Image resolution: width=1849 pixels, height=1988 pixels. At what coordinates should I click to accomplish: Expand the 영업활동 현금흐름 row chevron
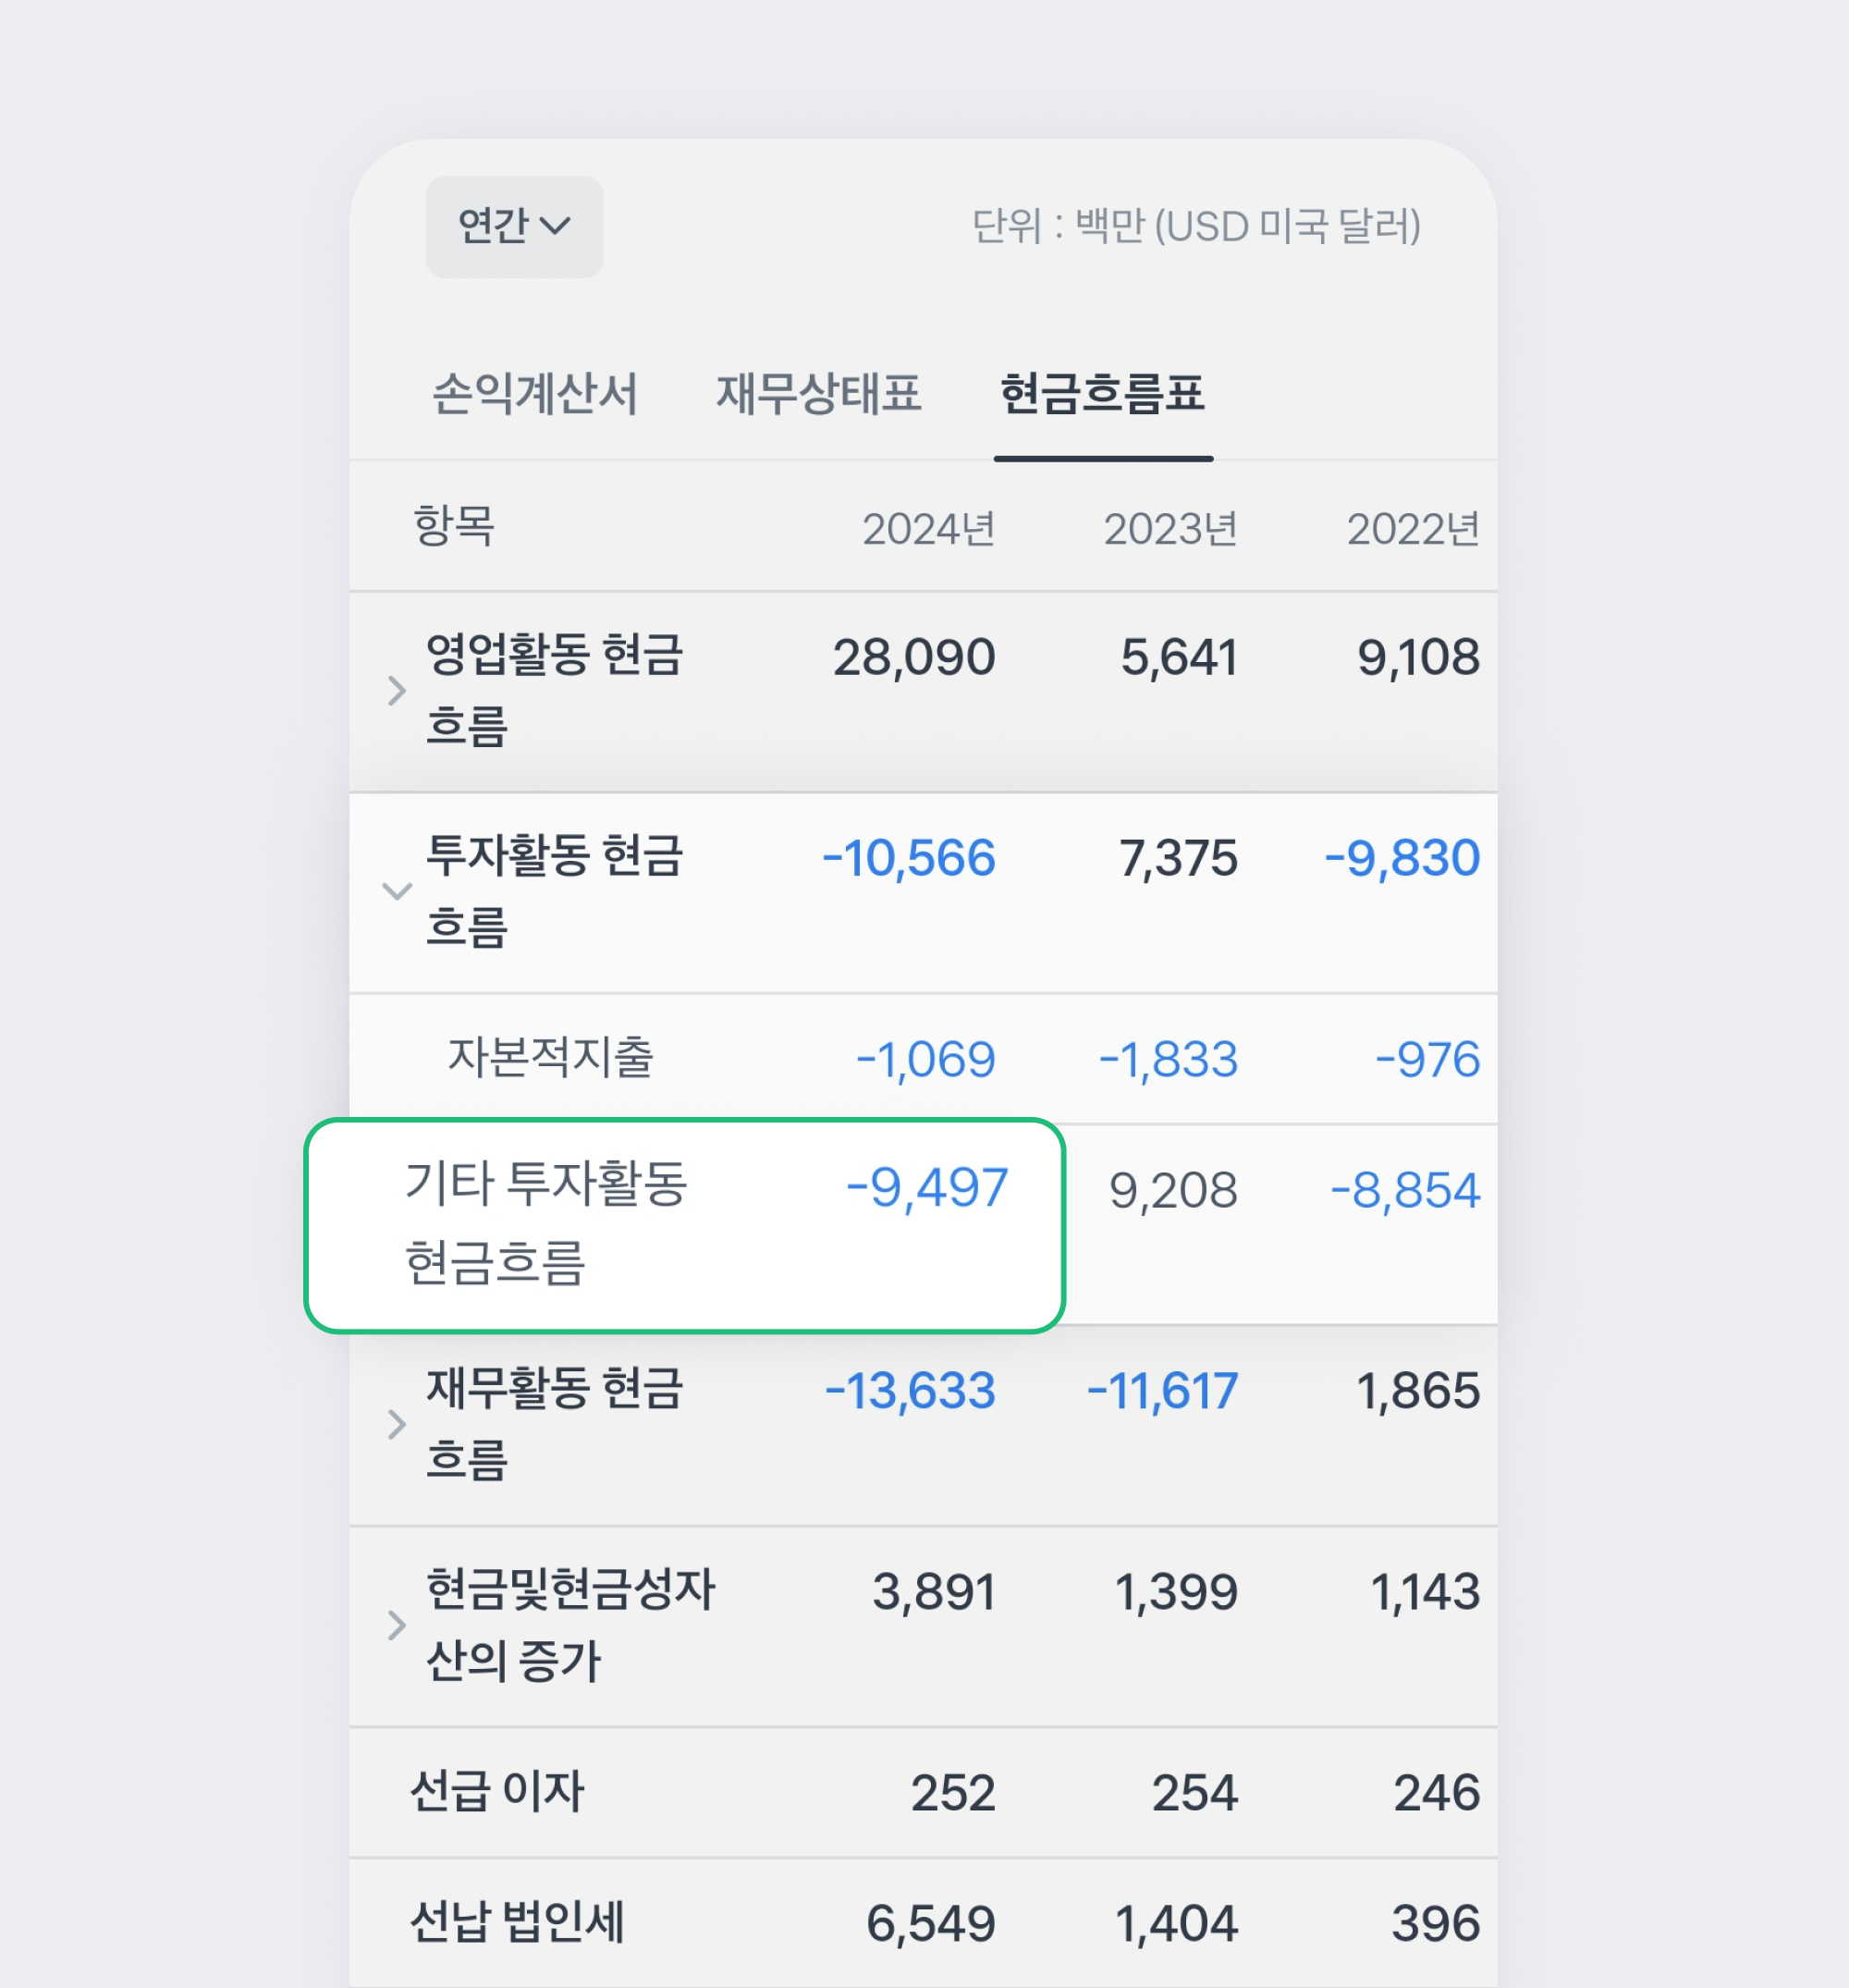pos(397,691)
